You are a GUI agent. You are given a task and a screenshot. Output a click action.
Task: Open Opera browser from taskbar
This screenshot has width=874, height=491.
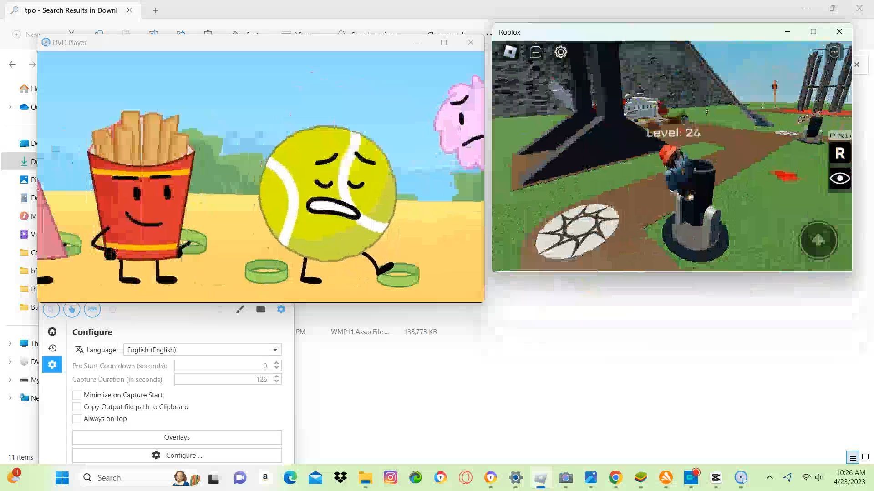[x=465, y=477]
